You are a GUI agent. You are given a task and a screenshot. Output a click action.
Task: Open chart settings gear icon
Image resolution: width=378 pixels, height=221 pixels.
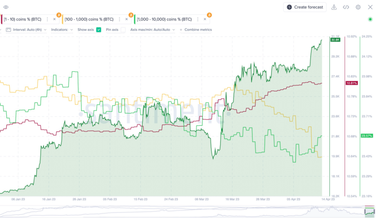point(358,7)
